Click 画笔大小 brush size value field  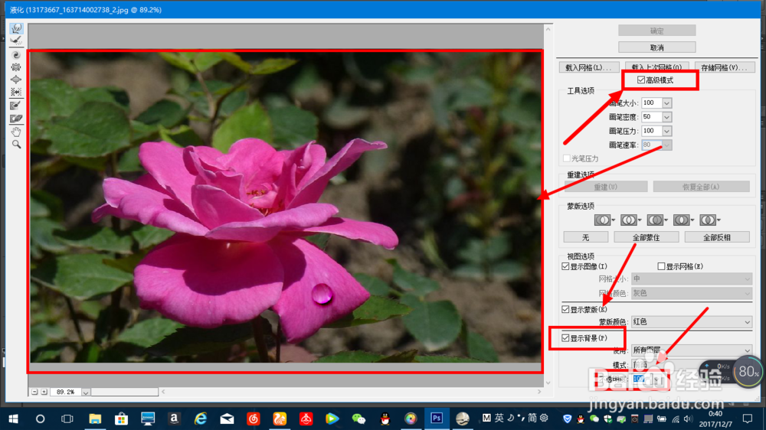coord(652,103)
